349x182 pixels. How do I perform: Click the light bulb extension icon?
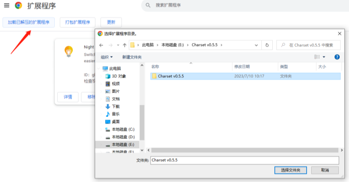[69, 52]
